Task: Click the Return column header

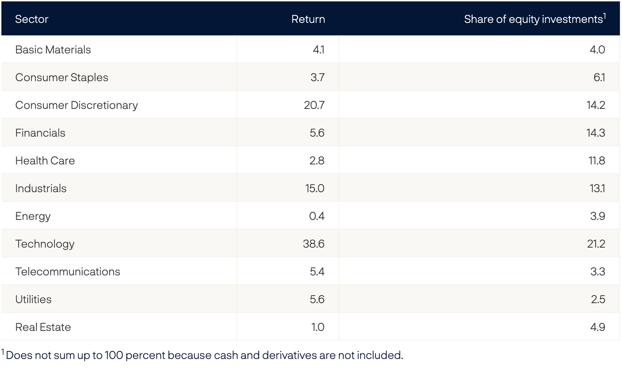Action: pyautogui.click(x=308, y=19)
